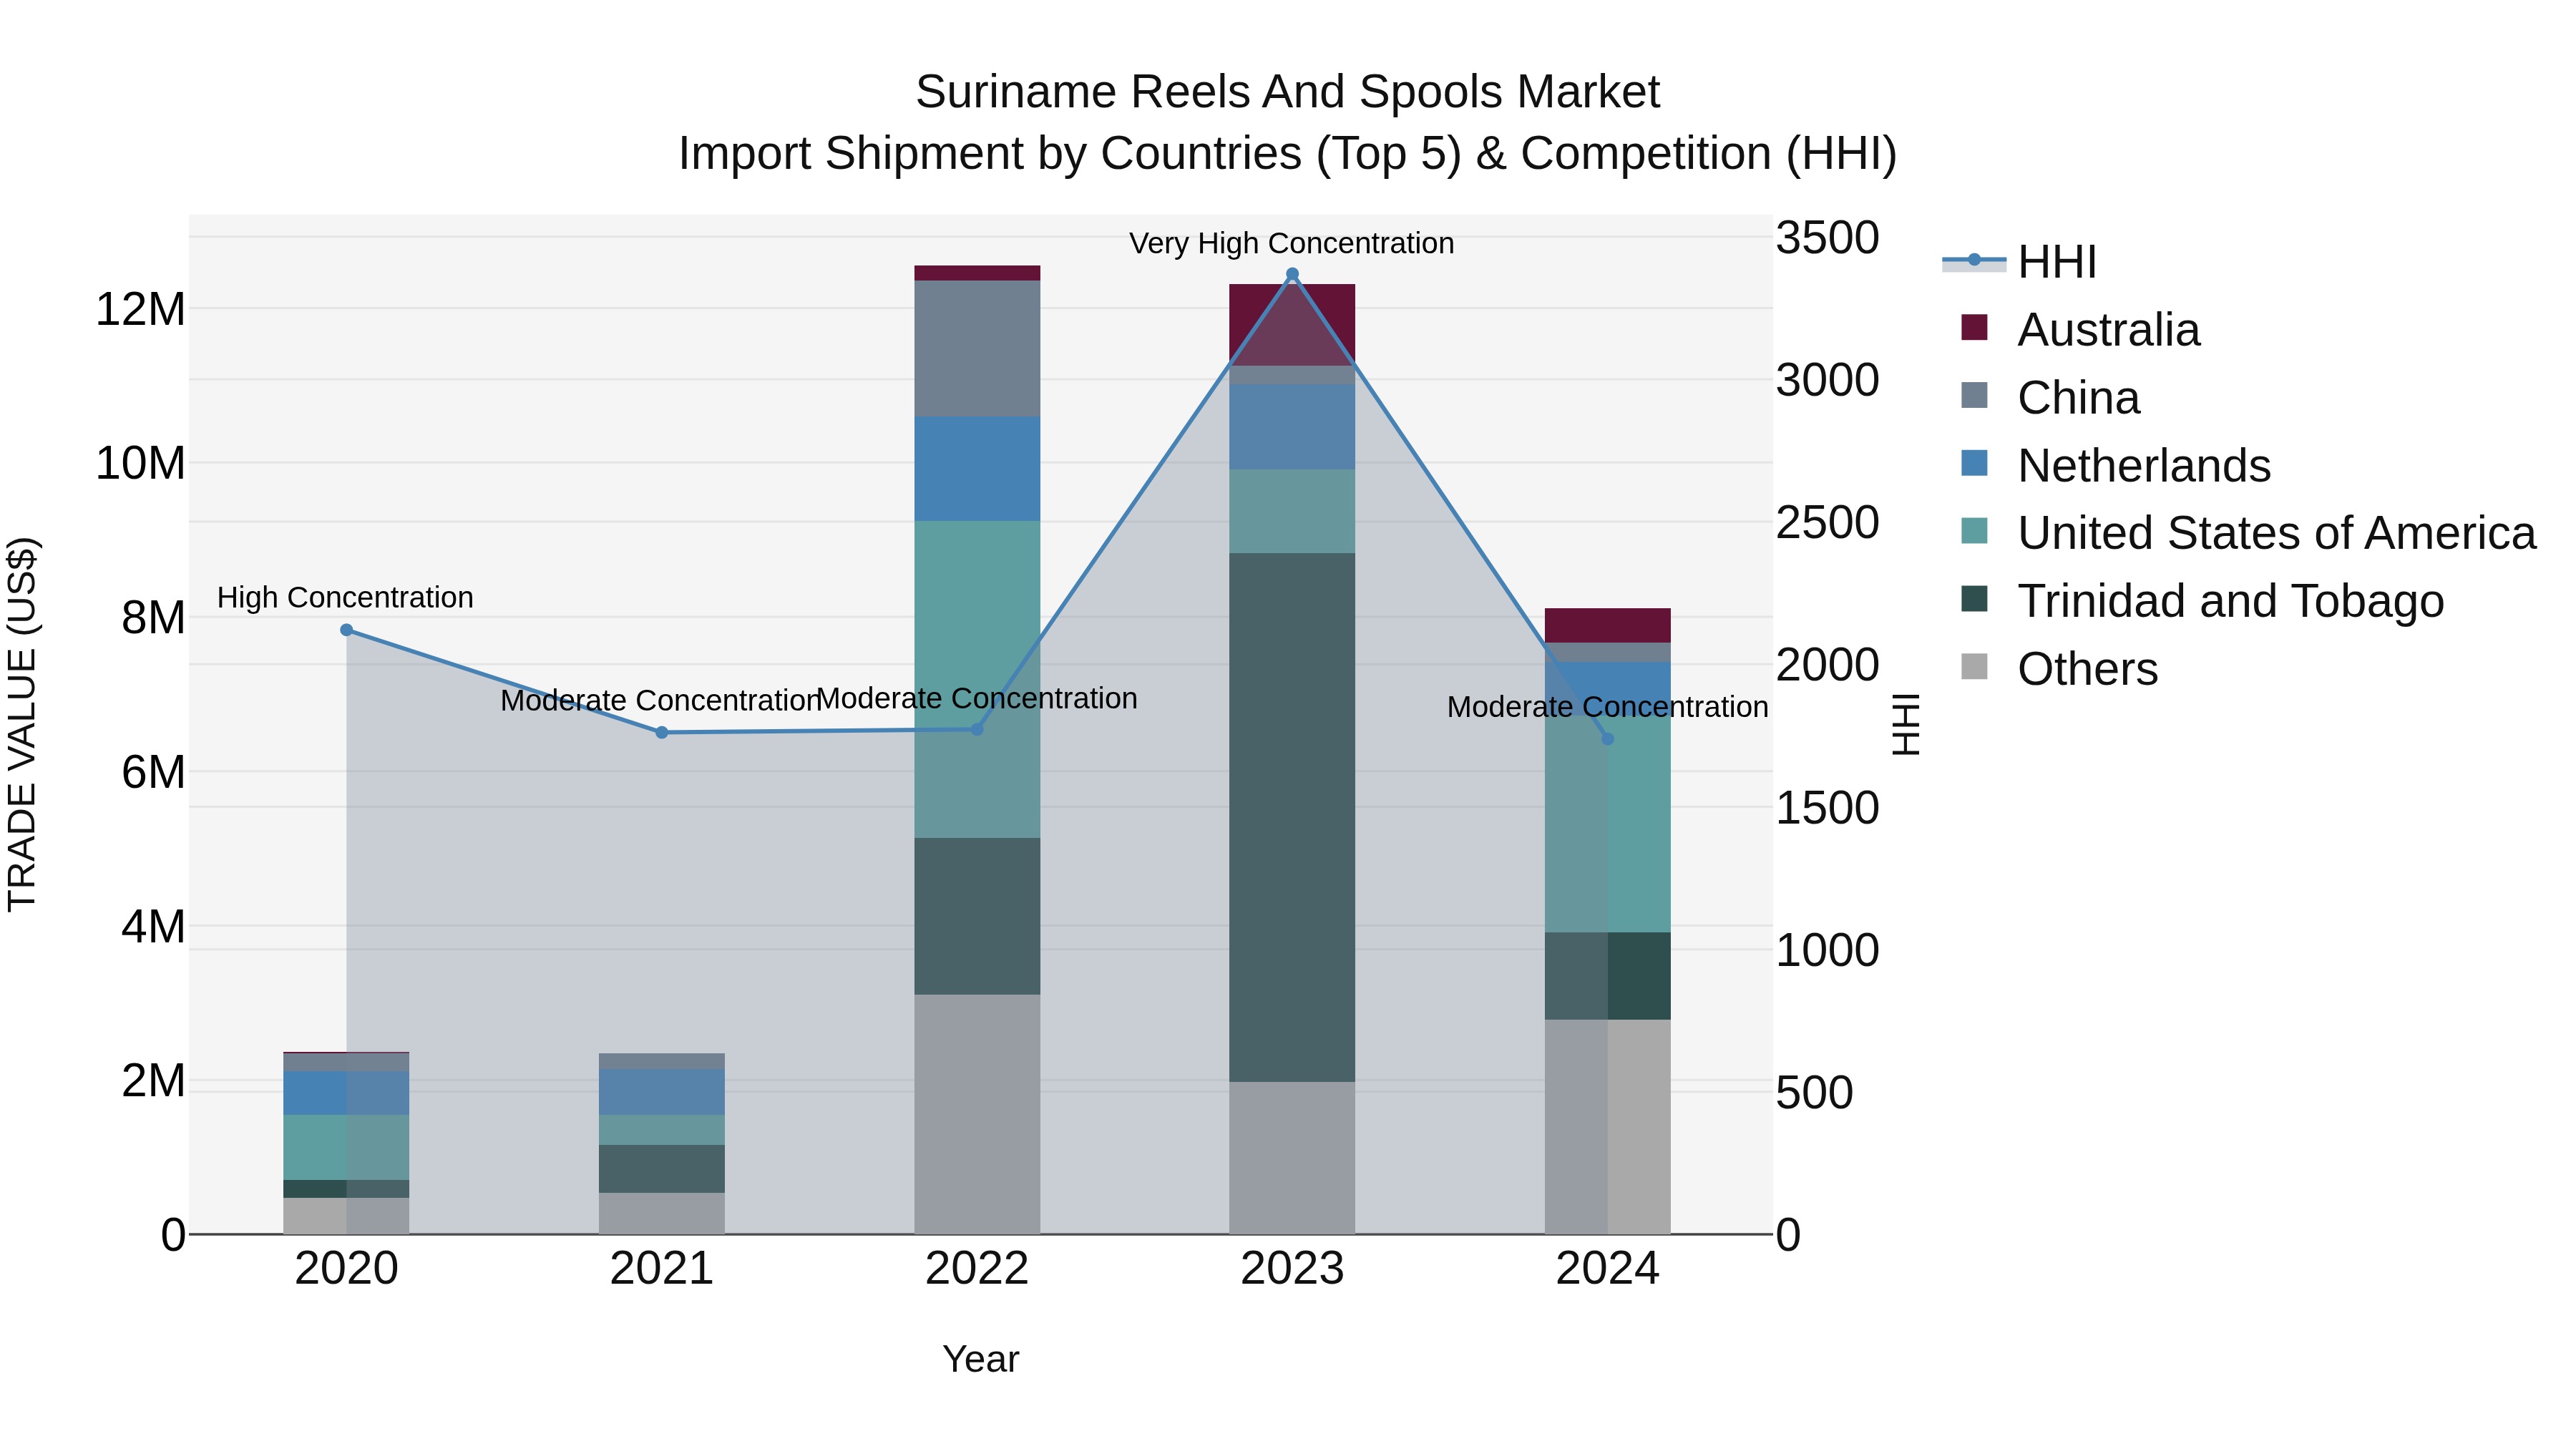Viewport: 2576px width, 1449px height.
Task: Toggle Others series in legend
Action: coord(2059,668)
